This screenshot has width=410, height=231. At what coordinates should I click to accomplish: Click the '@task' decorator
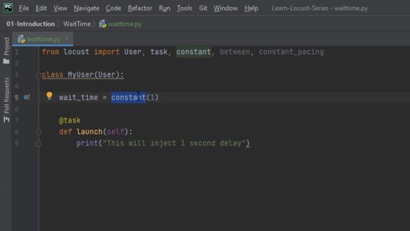pos(70,121)
